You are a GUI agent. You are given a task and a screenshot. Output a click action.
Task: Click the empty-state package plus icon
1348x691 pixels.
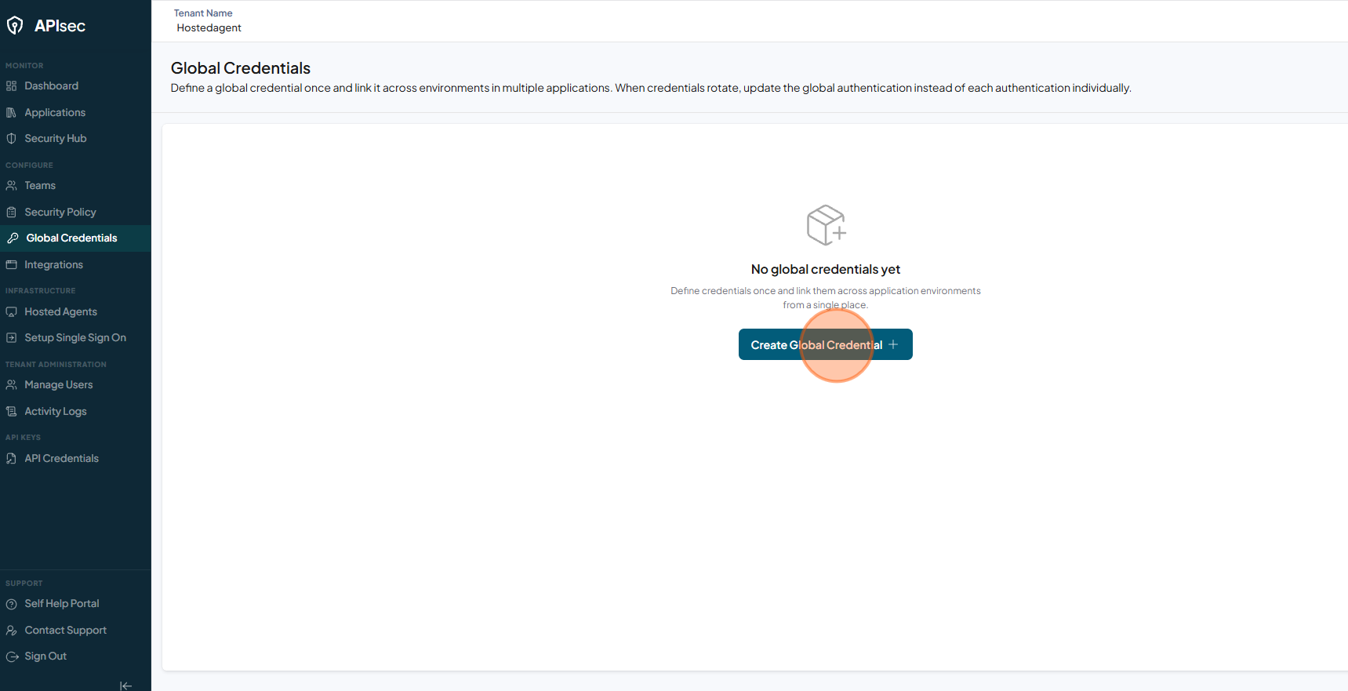827,225
